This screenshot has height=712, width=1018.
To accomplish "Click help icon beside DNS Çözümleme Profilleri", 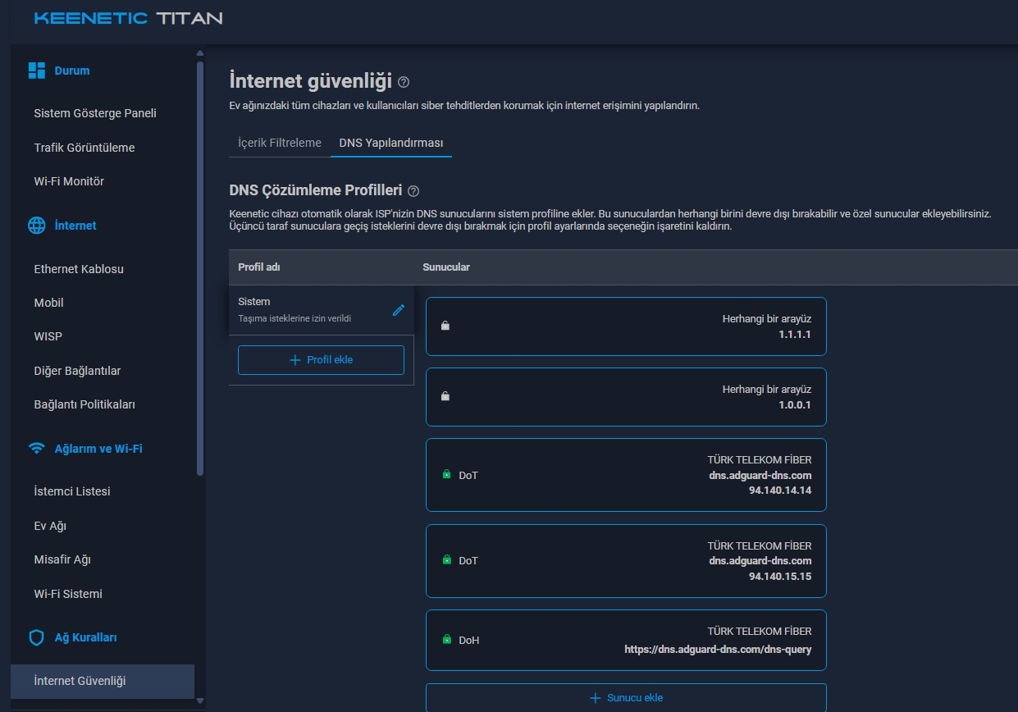I will point(413,191).
